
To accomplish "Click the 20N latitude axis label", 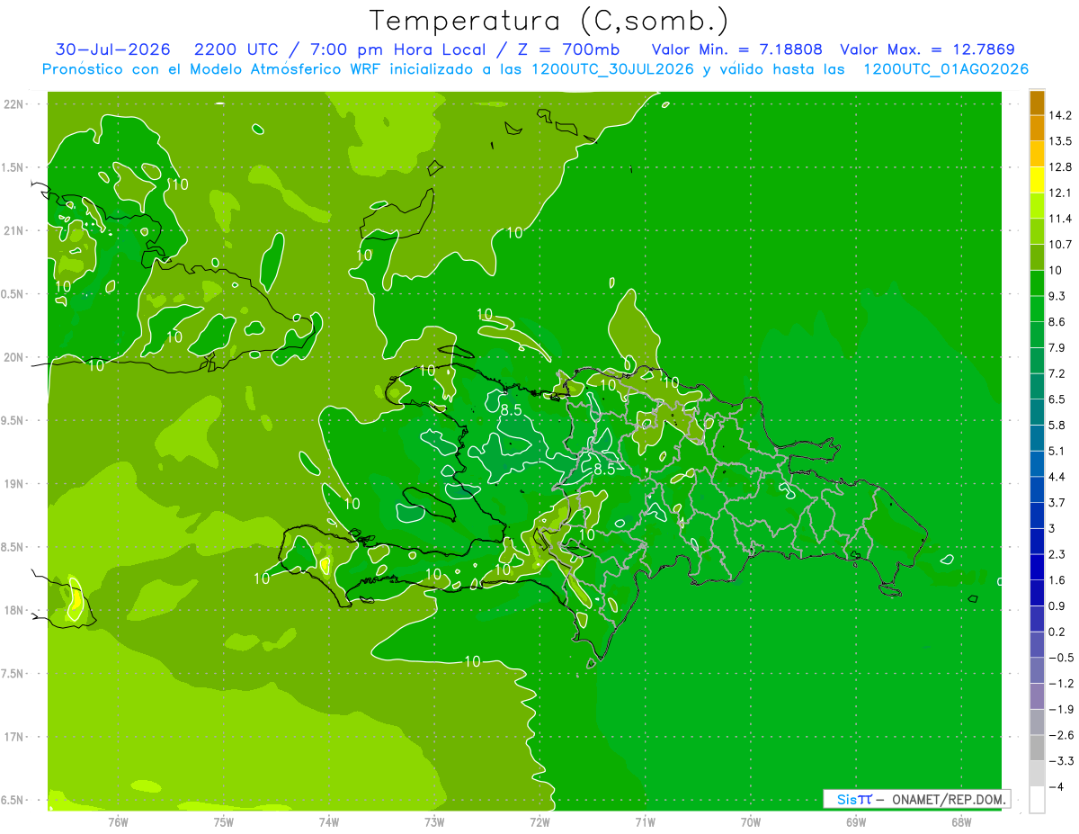I will tap(13, 357).
